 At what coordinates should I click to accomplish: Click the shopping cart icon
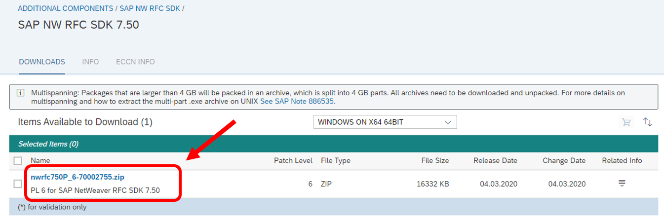tap(625, 122)
